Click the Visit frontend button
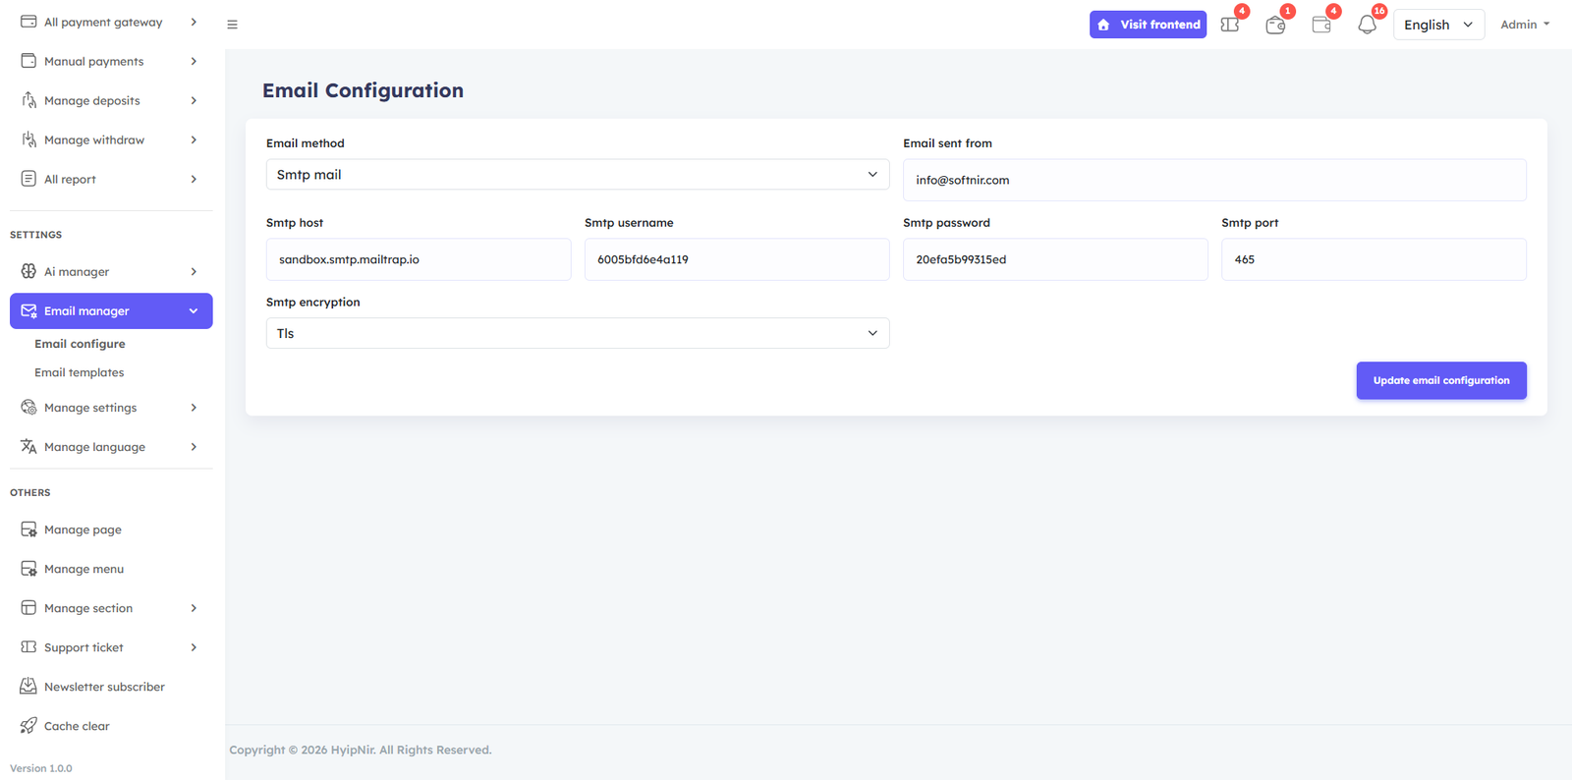Image resolution: width=1572 pixels, height=780 pixels. [1148, 25]
